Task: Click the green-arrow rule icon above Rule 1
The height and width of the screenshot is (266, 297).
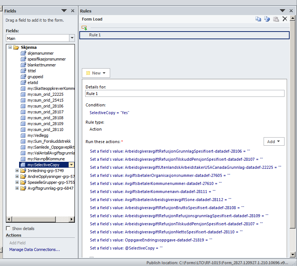Action: pyautogui.click(x=84, y=28)
